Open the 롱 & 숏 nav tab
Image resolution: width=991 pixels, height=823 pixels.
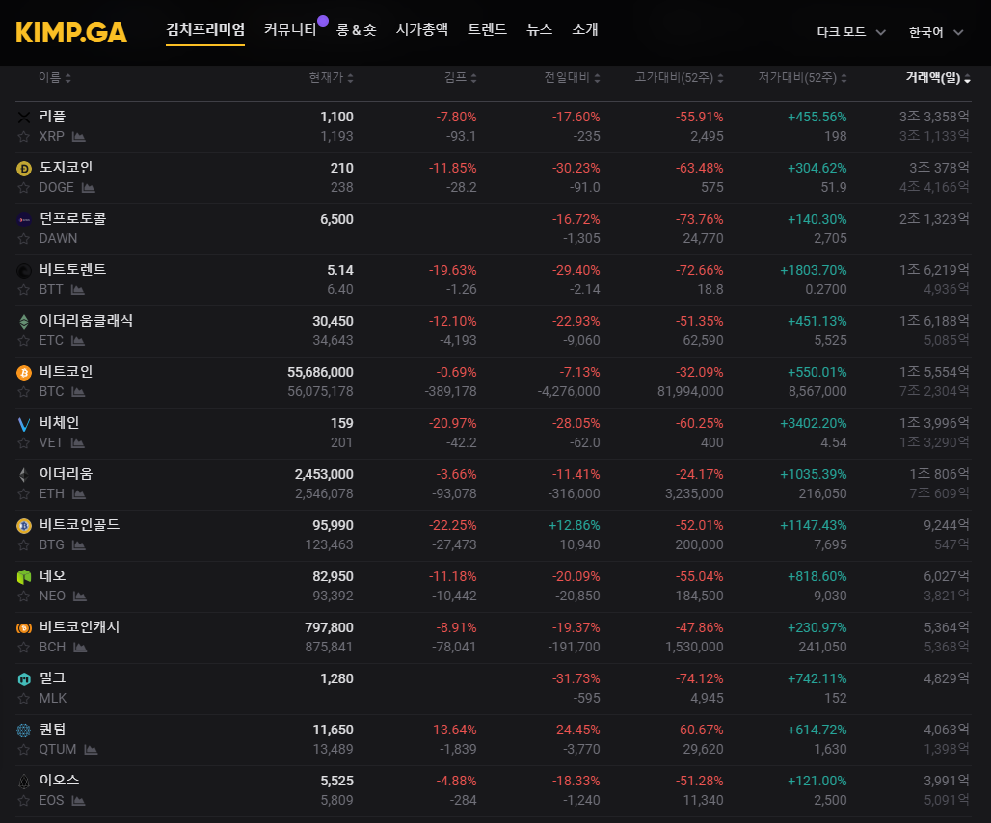pos(357,30)
